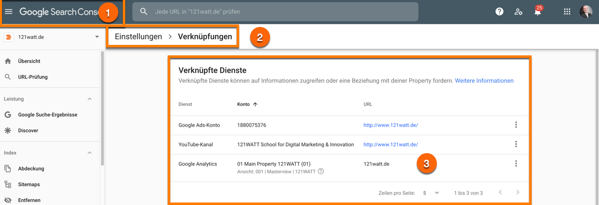This screenshot has height=205, width=599.
Task: Open the Google apps grid
Action: (567, 11)
